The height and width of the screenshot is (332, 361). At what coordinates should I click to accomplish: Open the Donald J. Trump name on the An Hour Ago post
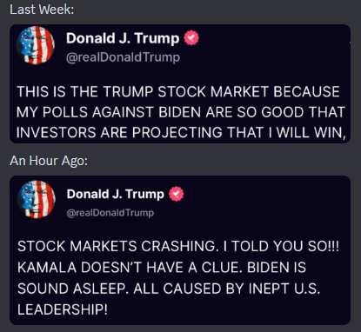point(116,194)
